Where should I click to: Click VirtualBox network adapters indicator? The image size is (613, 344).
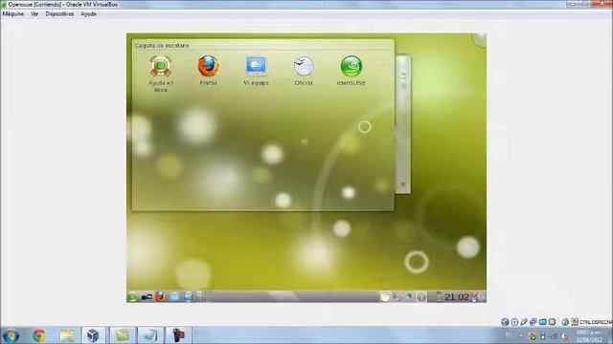(534, 322)
